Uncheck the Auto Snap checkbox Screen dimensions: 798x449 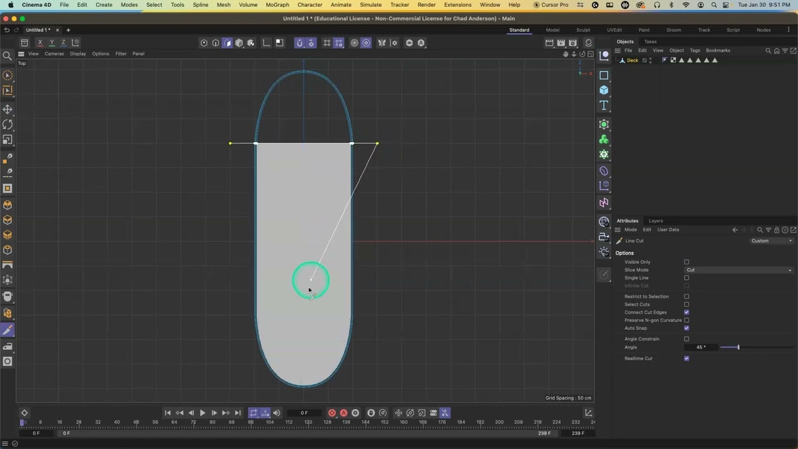tap(686, 328)
